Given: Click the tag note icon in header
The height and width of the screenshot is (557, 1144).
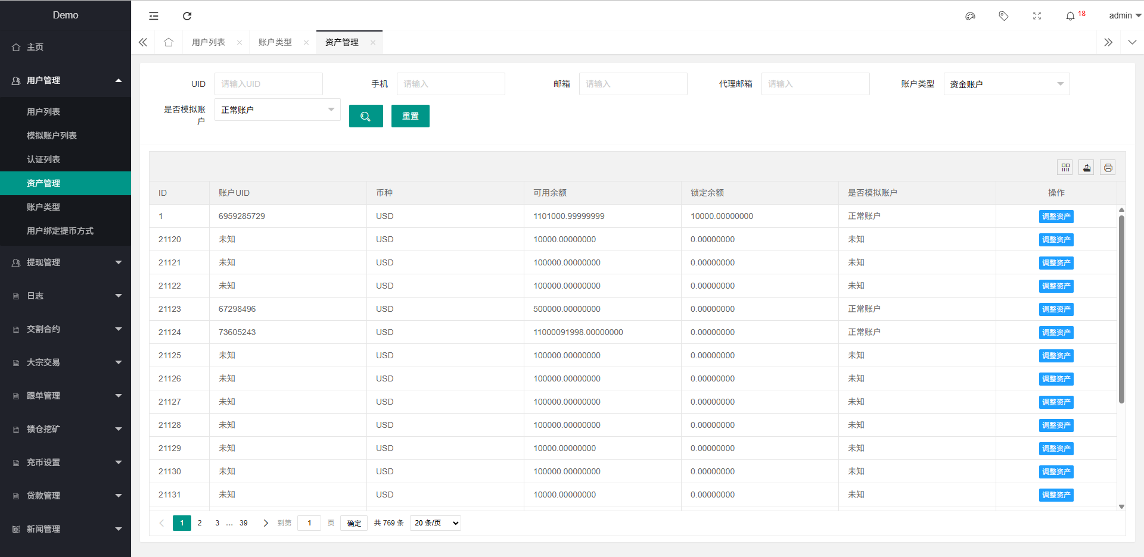Looking at the screenshot, I should [x=1003, y=16].
